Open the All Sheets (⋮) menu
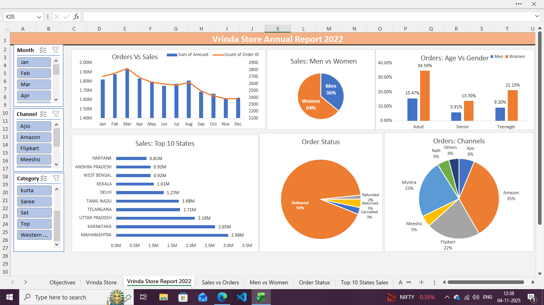The height and width of the screenshot is (305, 544). [434, 282]
